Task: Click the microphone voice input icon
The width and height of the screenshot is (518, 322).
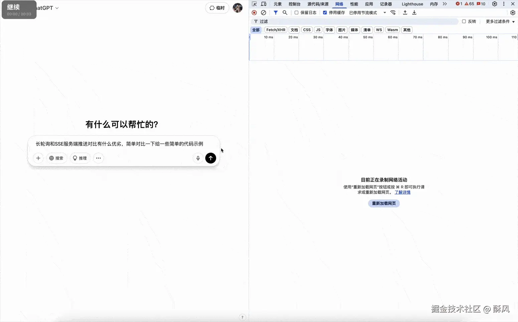Action: [198, 158]
